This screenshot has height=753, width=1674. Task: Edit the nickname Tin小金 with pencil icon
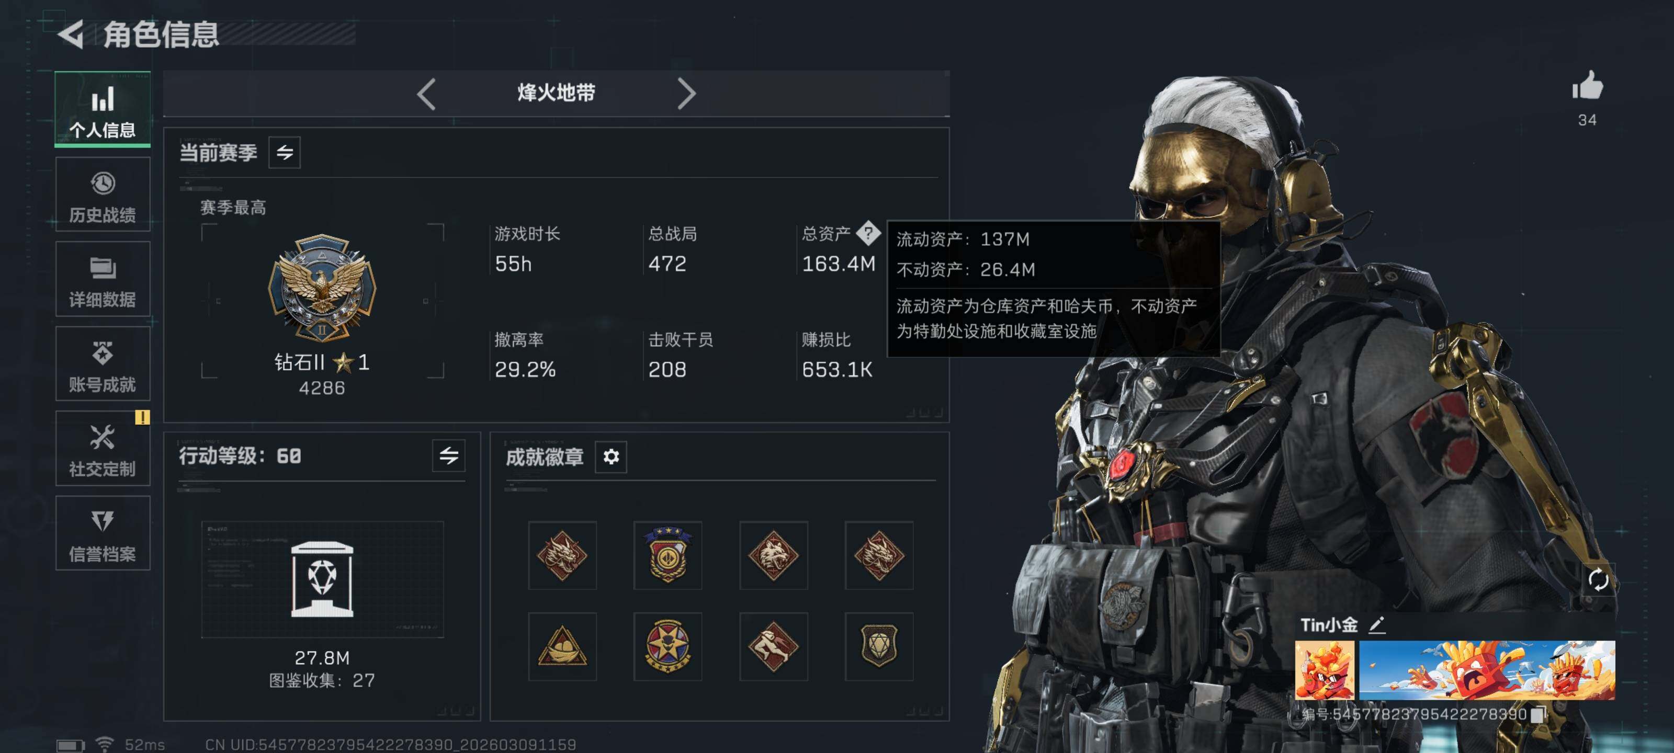[x=1377, y=625]
